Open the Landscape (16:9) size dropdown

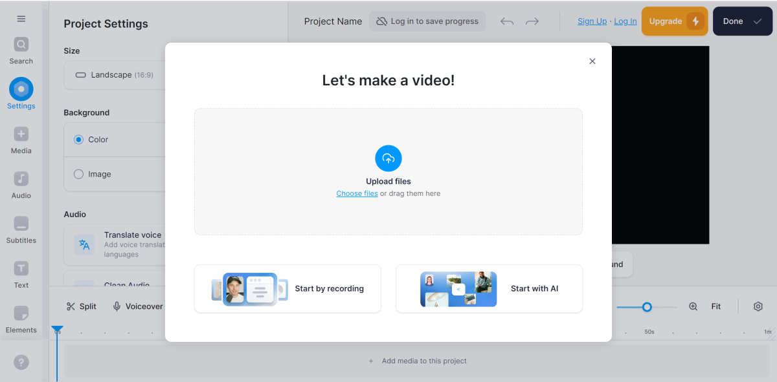tap(115, 75)
